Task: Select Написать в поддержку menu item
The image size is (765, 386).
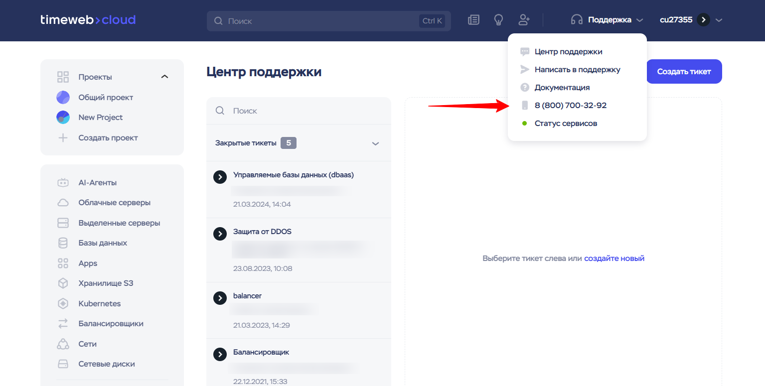Action: [x=577, y=70]
